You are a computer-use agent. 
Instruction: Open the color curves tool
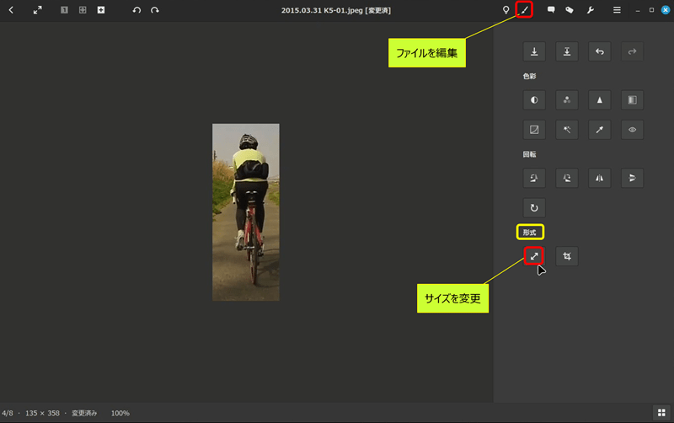[x=534, y=130]
